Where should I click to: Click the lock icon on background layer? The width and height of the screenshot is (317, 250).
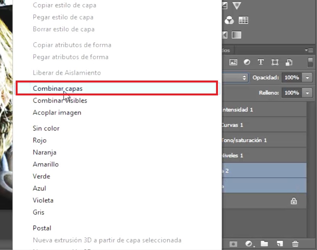coord(294,201)
